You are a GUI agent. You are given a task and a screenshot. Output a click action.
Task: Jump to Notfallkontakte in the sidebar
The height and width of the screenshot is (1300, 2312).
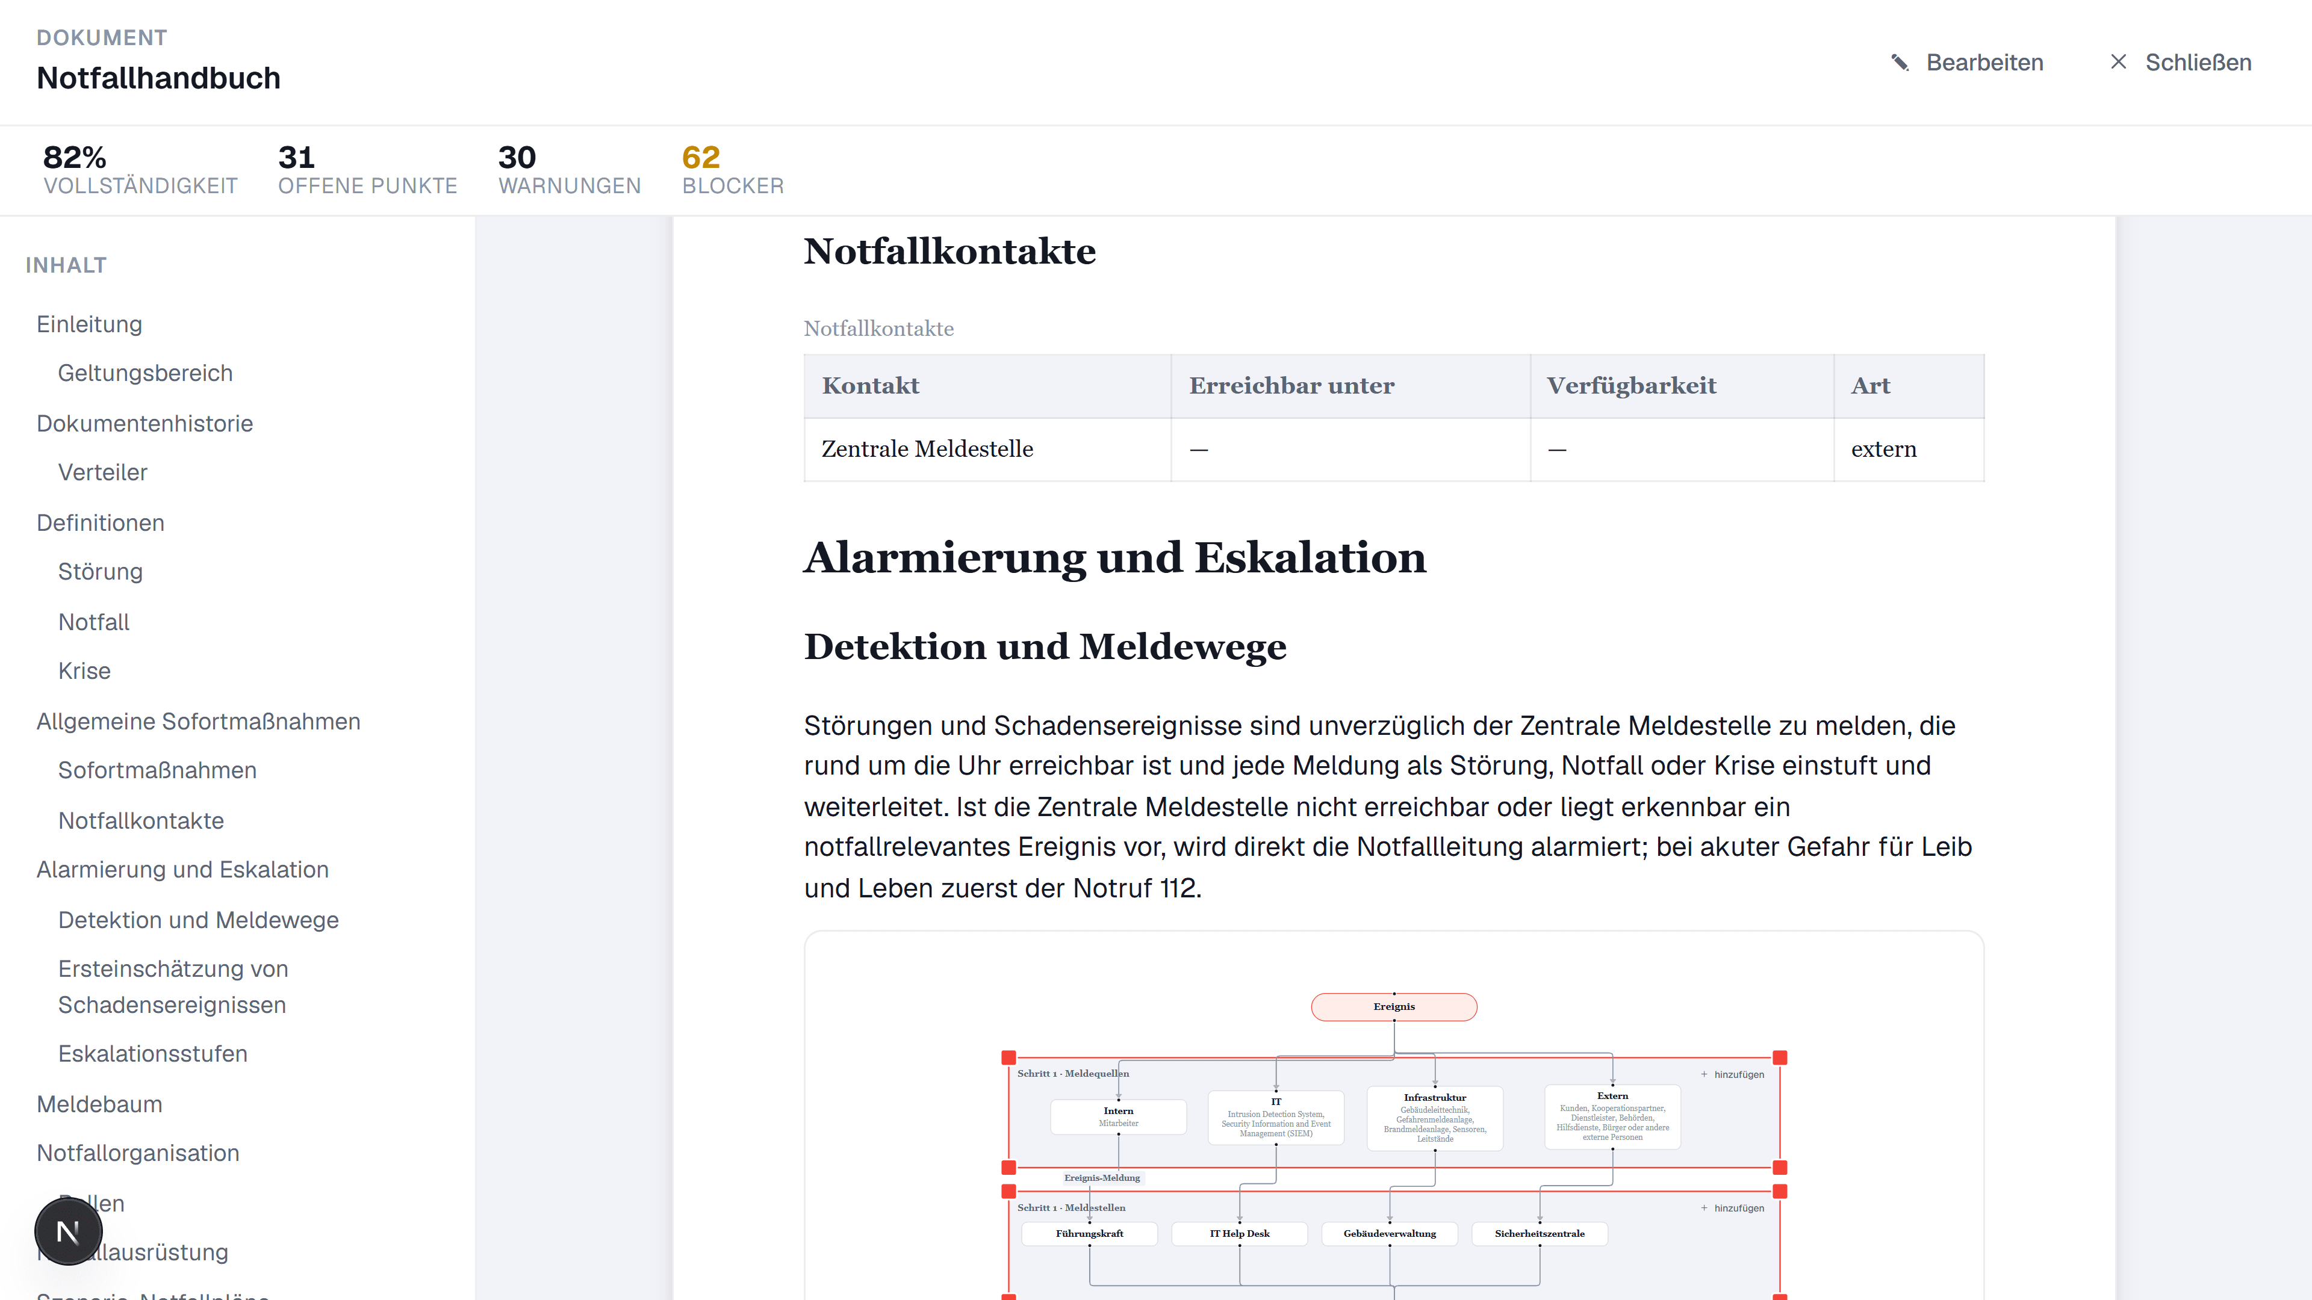(x=141, y=820)
